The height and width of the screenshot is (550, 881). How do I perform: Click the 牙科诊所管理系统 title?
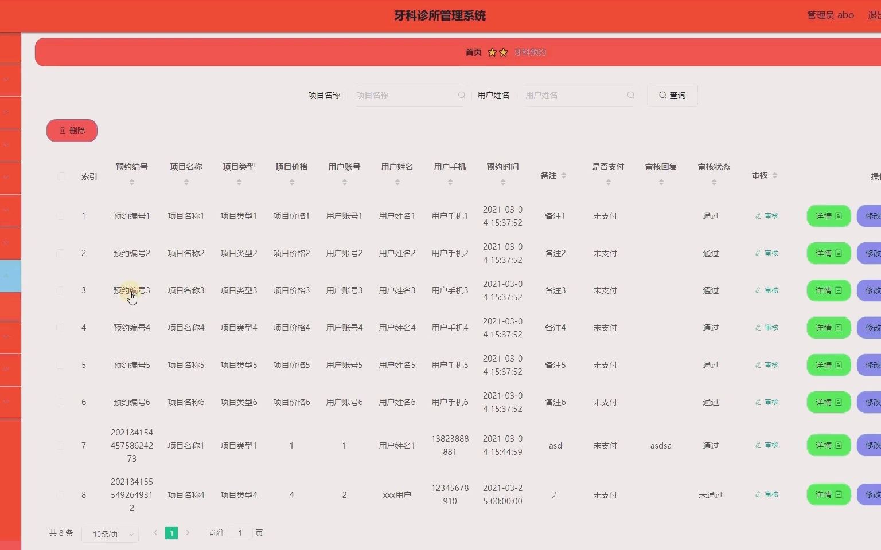[x=440, y=15]
